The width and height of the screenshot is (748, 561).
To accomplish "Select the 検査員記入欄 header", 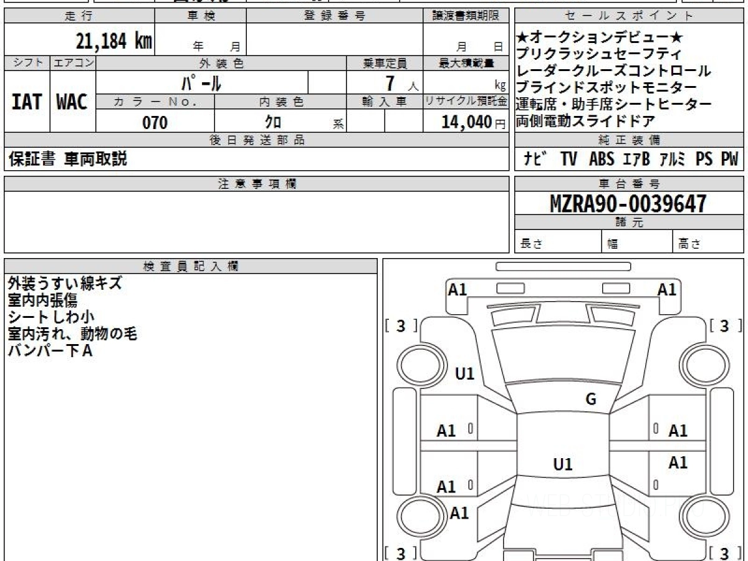I will [191, 266].
